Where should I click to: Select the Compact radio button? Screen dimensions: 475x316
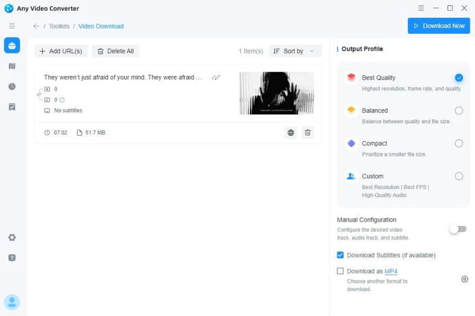(x=458, y=143)
